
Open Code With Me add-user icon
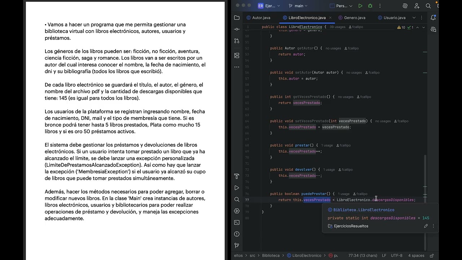(x=417, y=6)
